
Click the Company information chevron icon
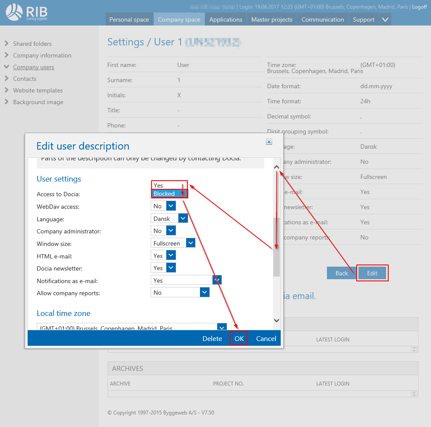[x=6, y=55]
